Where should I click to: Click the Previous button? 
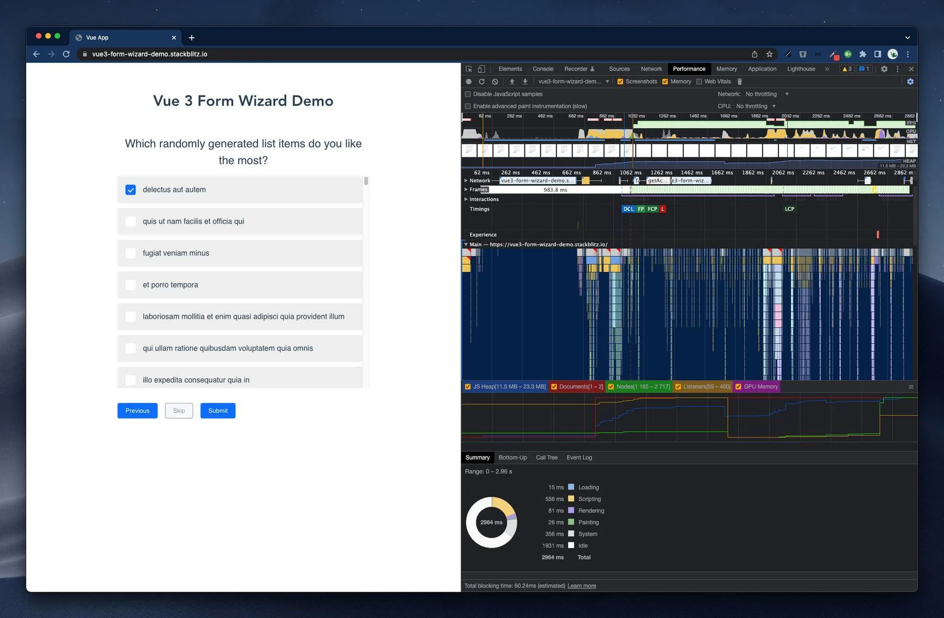[x=137, y=411]
